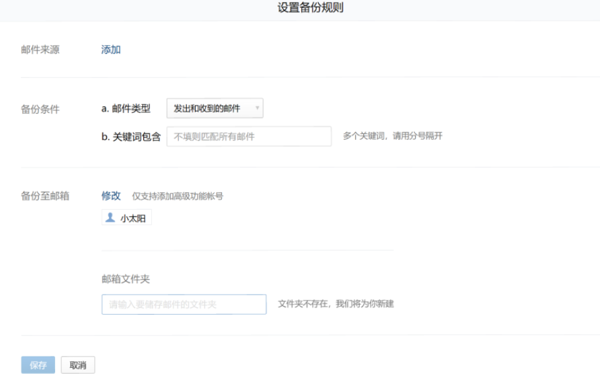Click the 添加 link for 邮件来源
This screenshot has width=600, height=384.
click(111, 50)
